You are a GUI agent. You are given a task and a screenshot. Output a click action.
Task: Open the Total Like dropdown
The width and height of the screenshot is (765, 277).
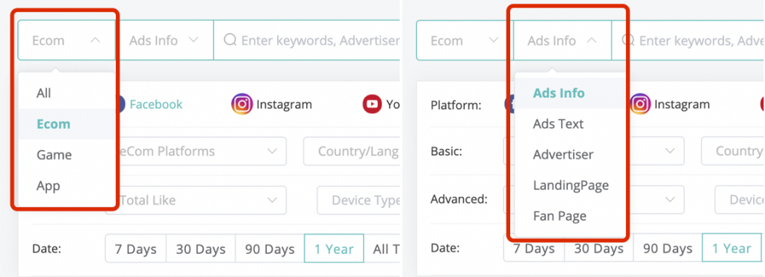point(196,200)
